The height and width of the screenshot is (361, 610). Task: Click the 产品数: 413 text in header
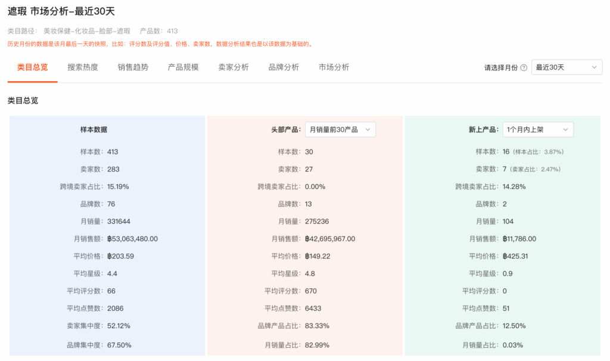coord(158,31)
